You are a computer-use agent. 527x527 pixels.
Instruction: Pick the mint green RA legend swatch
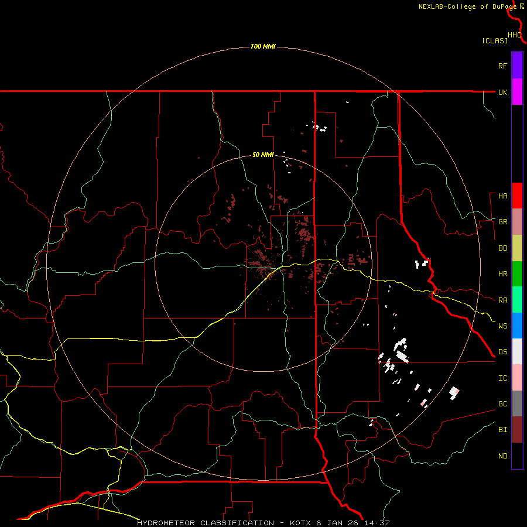point(517,300)
